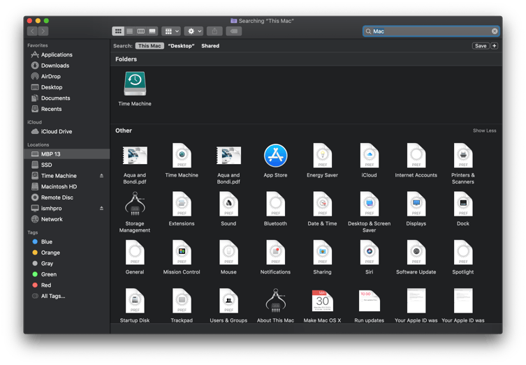Click Show Less in Other section
This screenshot has width=526, height=365.
(x=484, y=131)
